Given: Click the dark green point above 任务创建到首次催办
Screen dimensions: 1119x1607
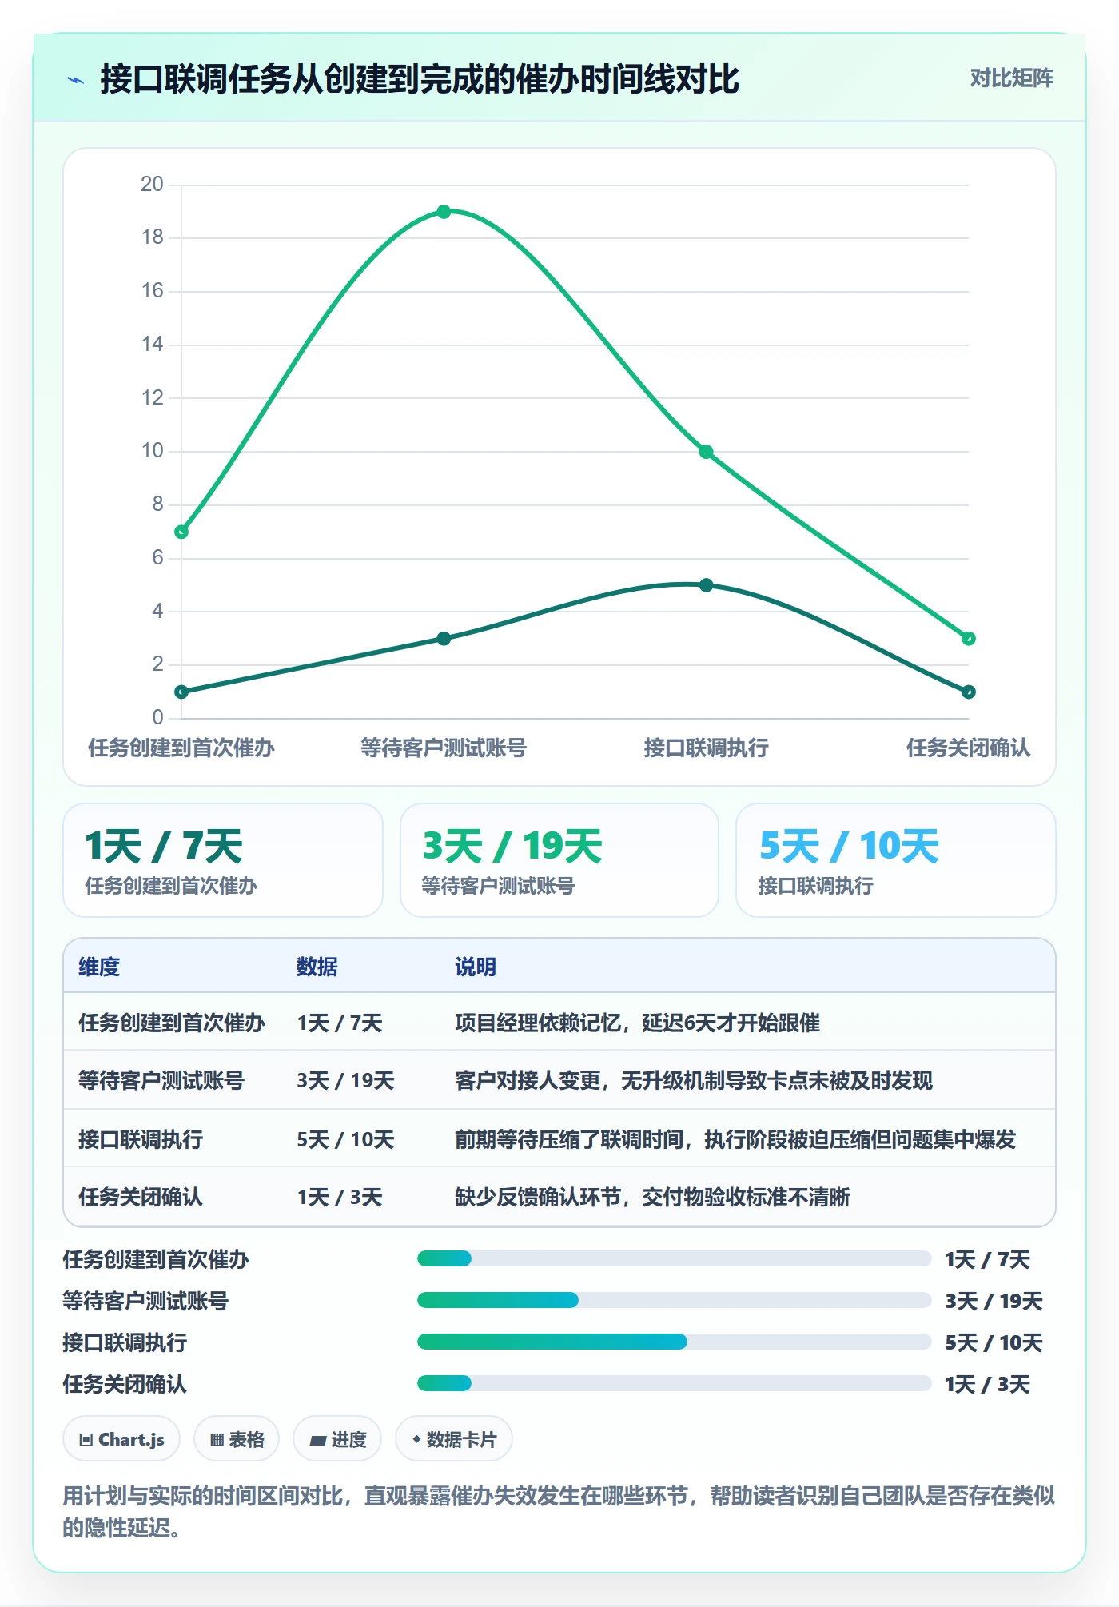Looking at the screenshot, I should click(181, 692).
